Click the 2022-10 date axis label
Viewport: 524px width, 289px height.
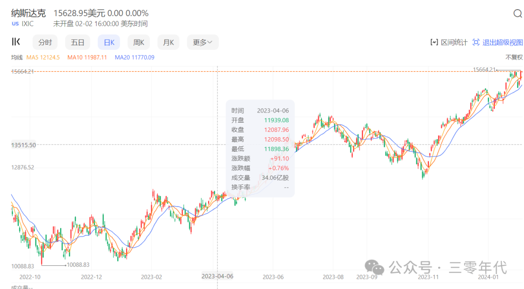coord(30,277)
